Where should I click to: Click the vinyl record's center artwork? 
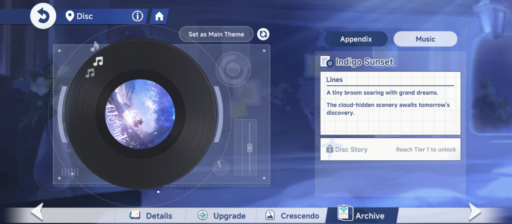click(140, 114)
